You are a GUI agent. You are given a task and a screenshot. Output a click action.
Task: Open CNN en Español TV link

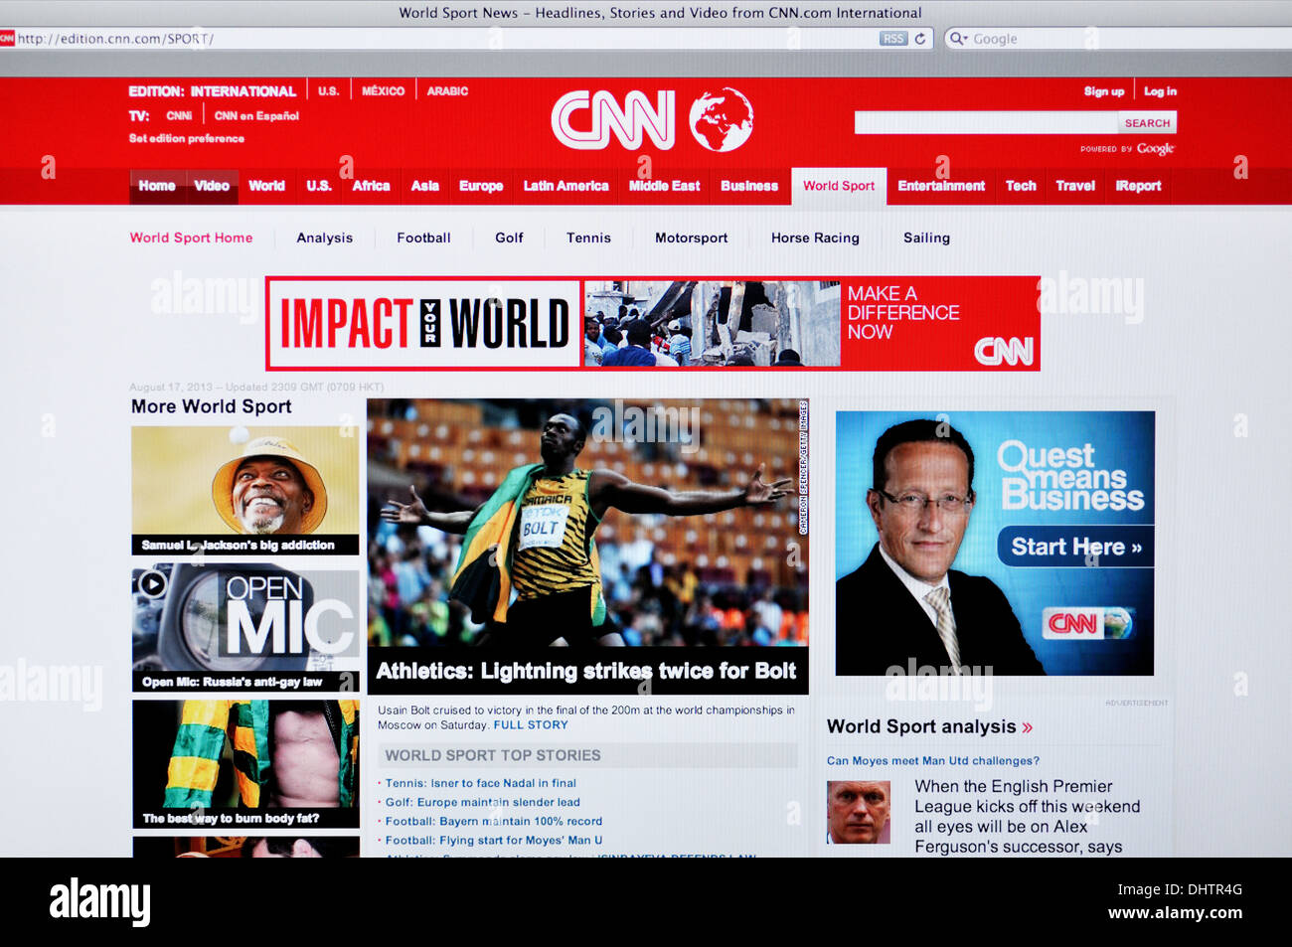[x=256, y=116]
